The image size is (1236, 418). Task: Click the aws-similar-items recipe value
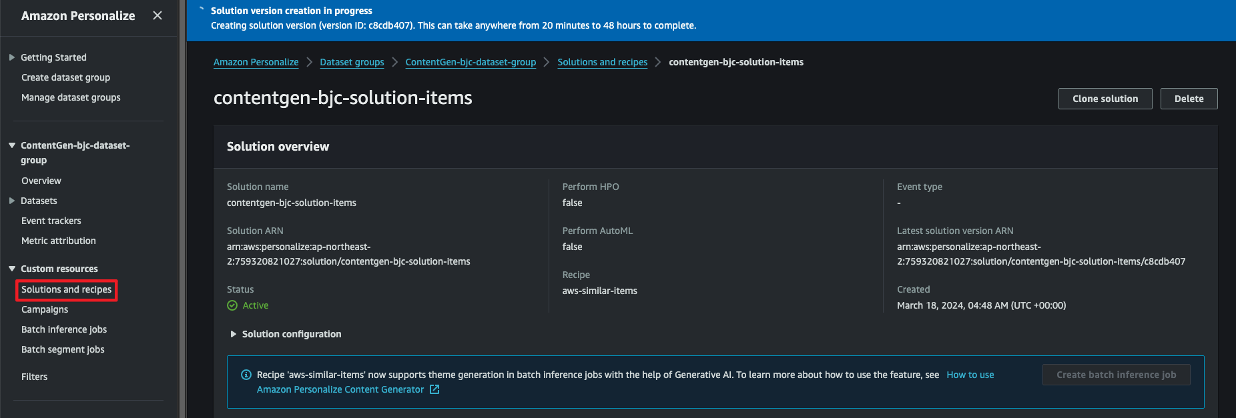point(600,291)
